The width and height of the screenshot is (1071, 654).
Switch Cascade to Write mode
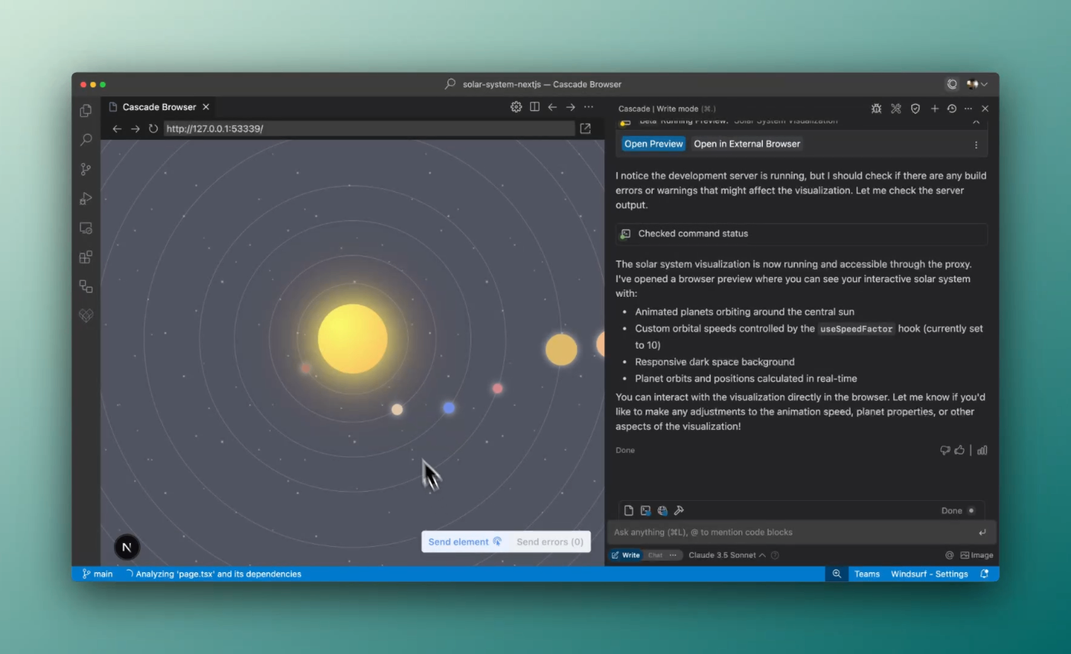pyautogui.click(x=626, y=555)
